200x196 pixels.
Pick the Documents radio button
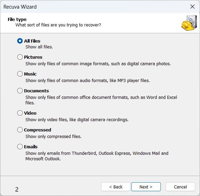[20, 91]
